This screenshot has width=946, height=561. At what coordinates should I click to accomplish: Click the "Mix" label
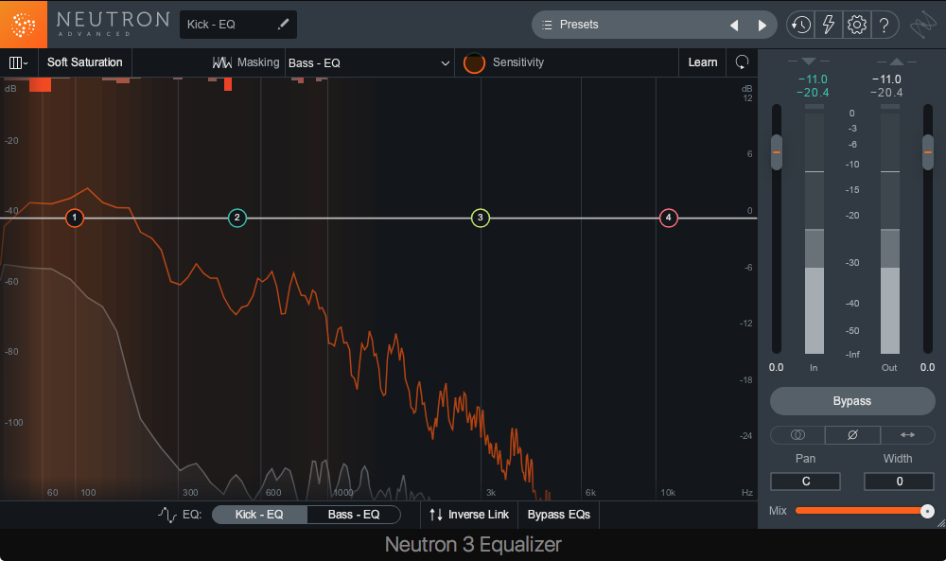[x=778, y=511]
